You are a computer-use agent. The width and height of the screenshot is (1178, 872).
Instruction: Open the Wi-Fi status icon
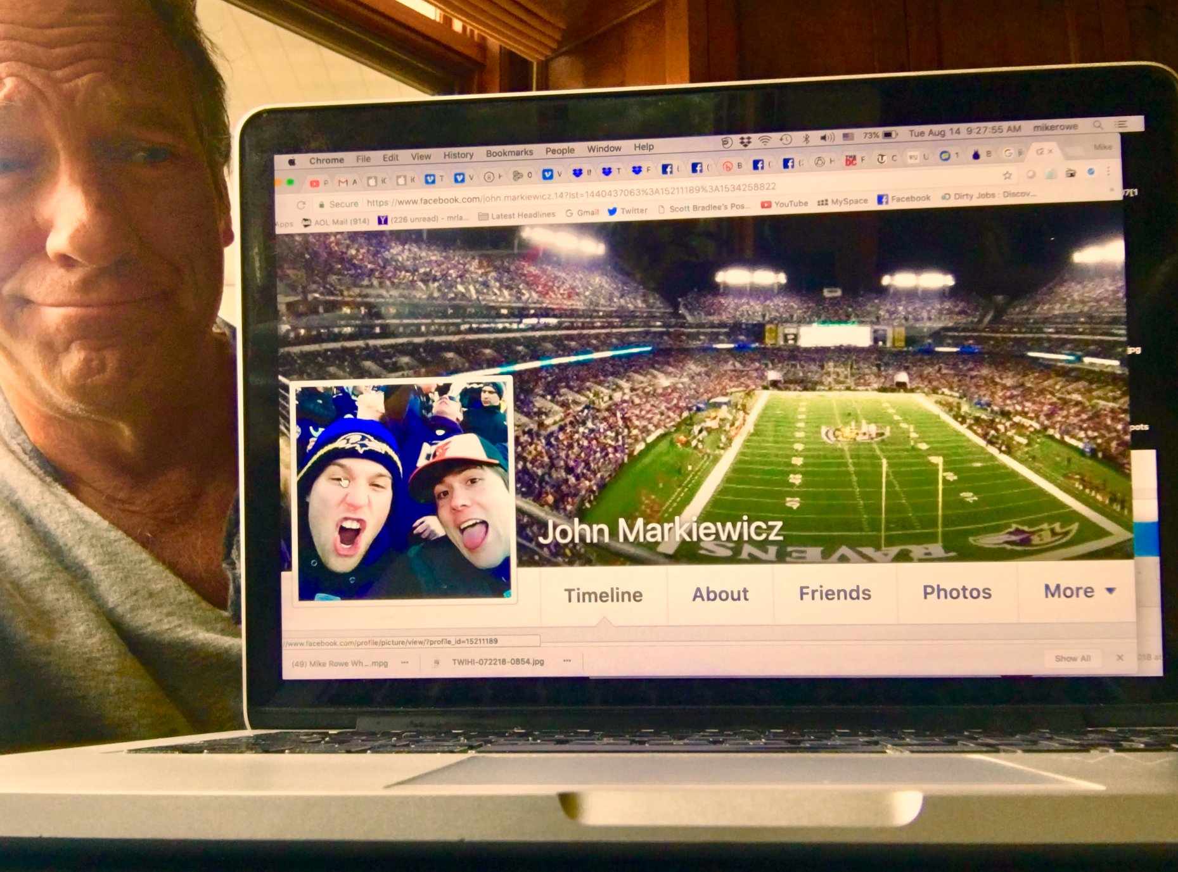pos(765,140)
